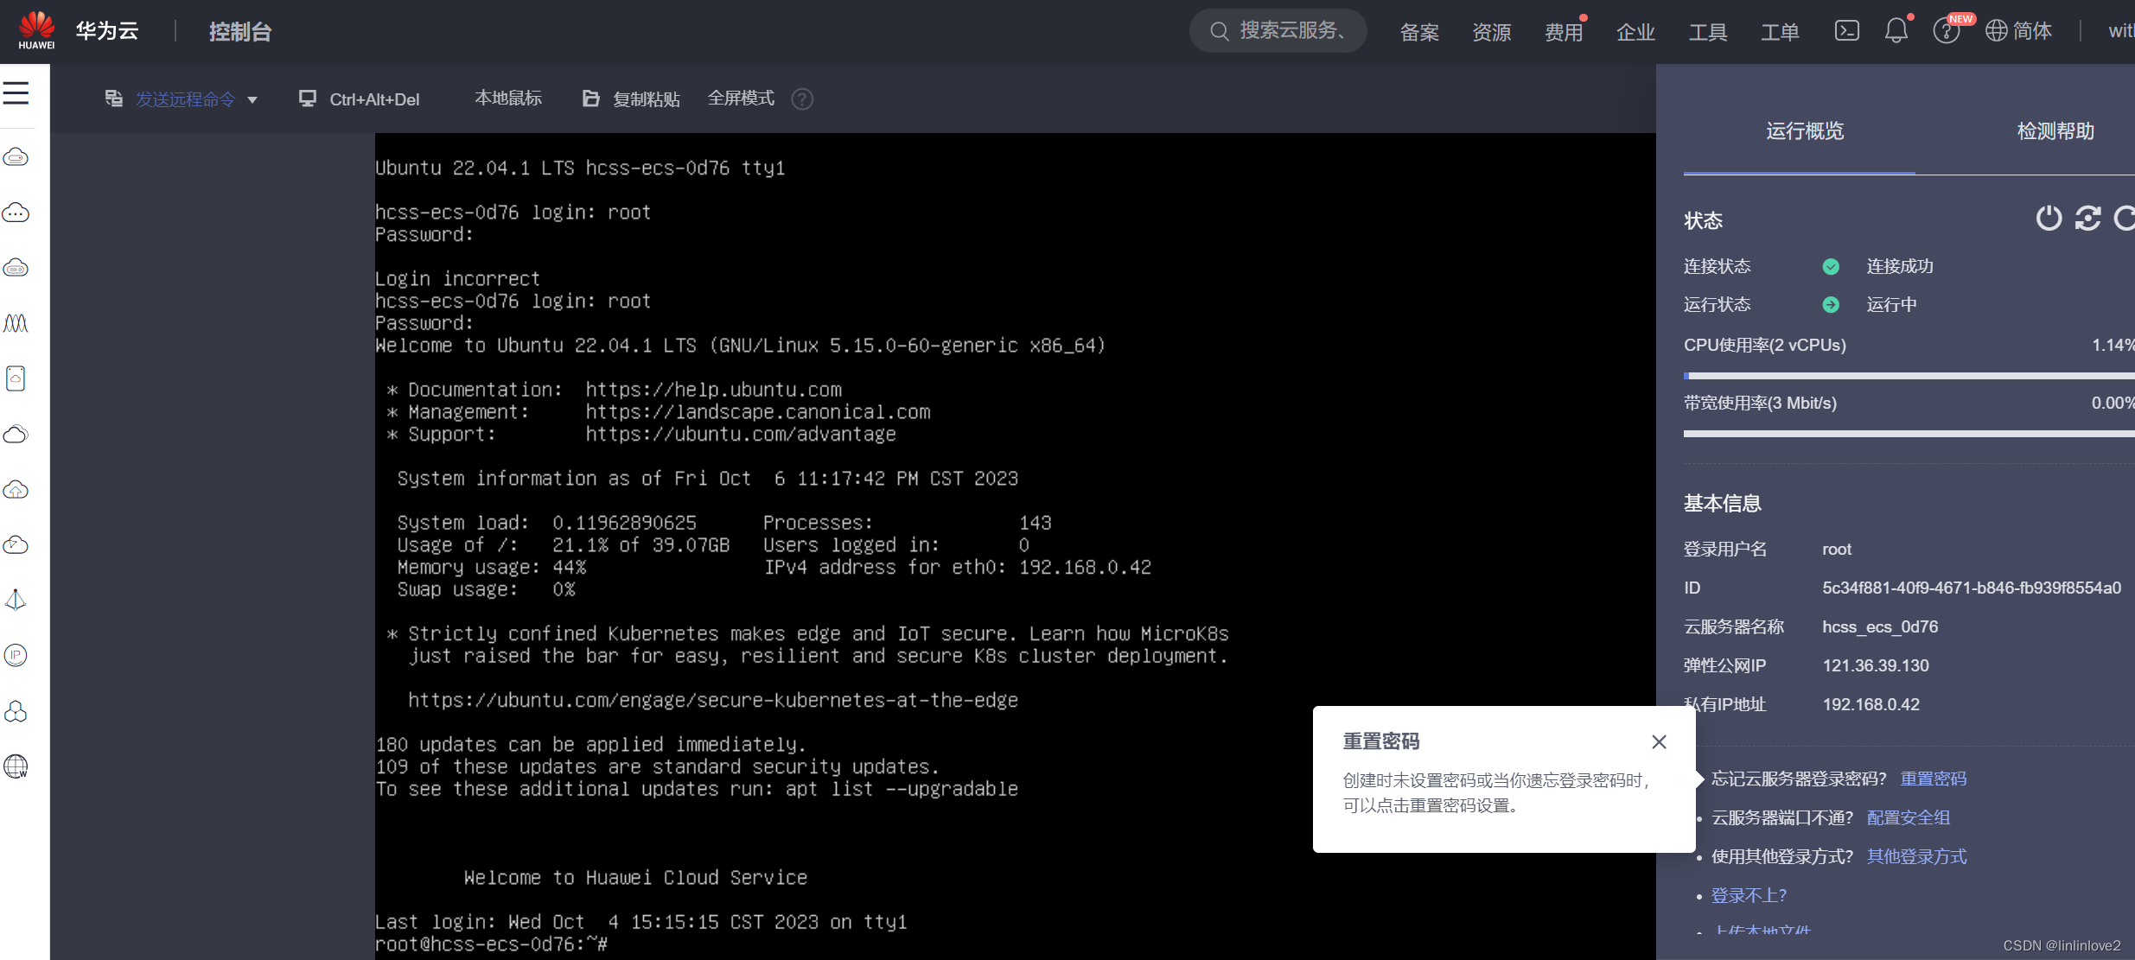Click the 运行中 running status text
This screenshot has height=960, width=2135.
tap(1891, 304)
